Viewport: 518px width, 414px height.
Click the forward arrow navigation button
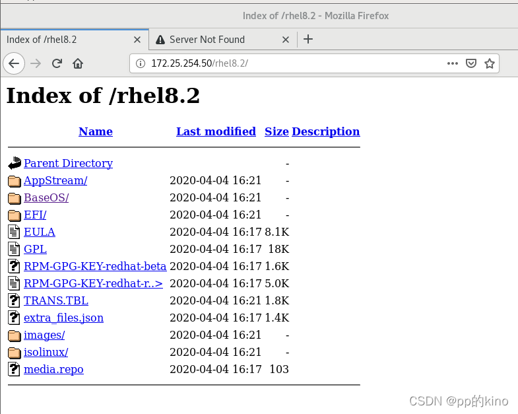[36, 63]
